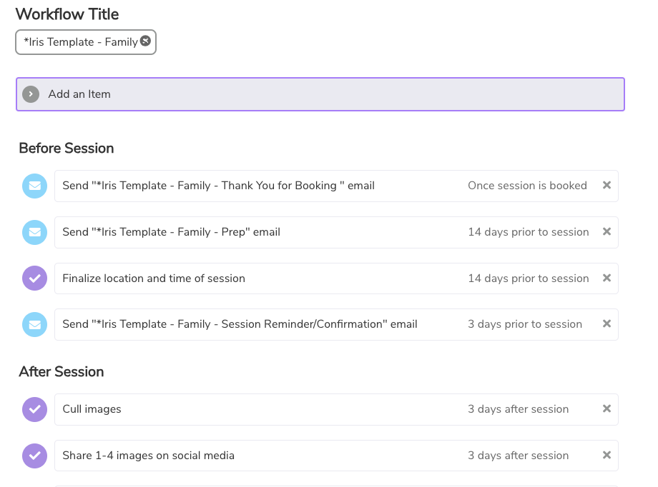Delete the Family - Prep email item
Screen dimensions: 658x487
(x=607, y=232)
